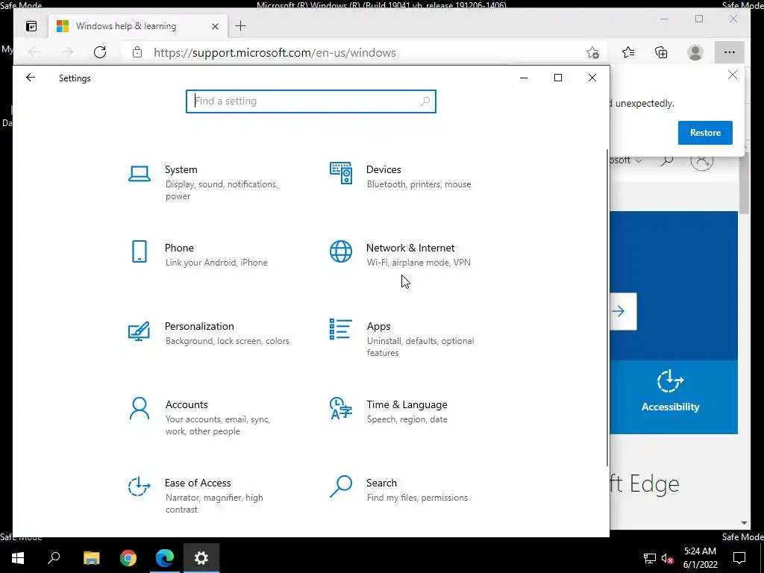
Task: Open Phone settings icon
Action: point(140,251)
